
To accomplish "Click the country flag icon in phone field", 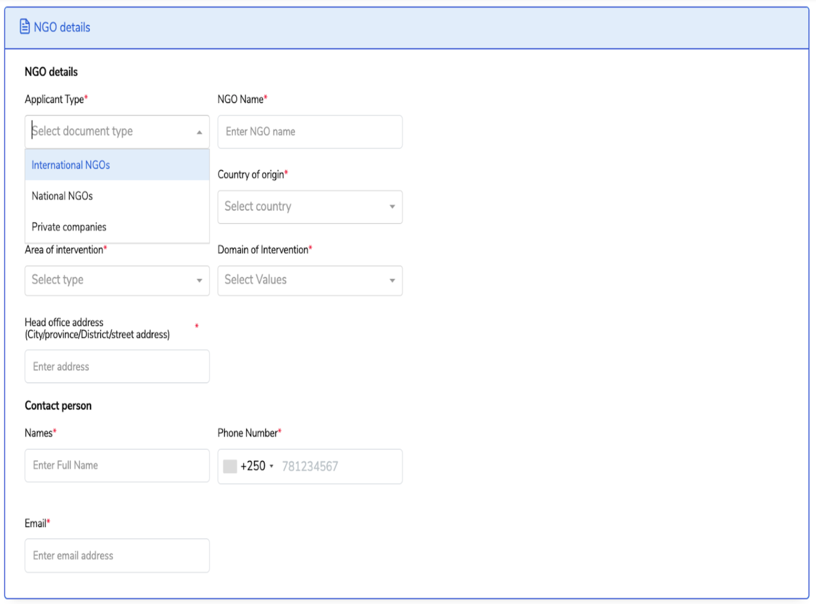I will (x=229, y=466).
